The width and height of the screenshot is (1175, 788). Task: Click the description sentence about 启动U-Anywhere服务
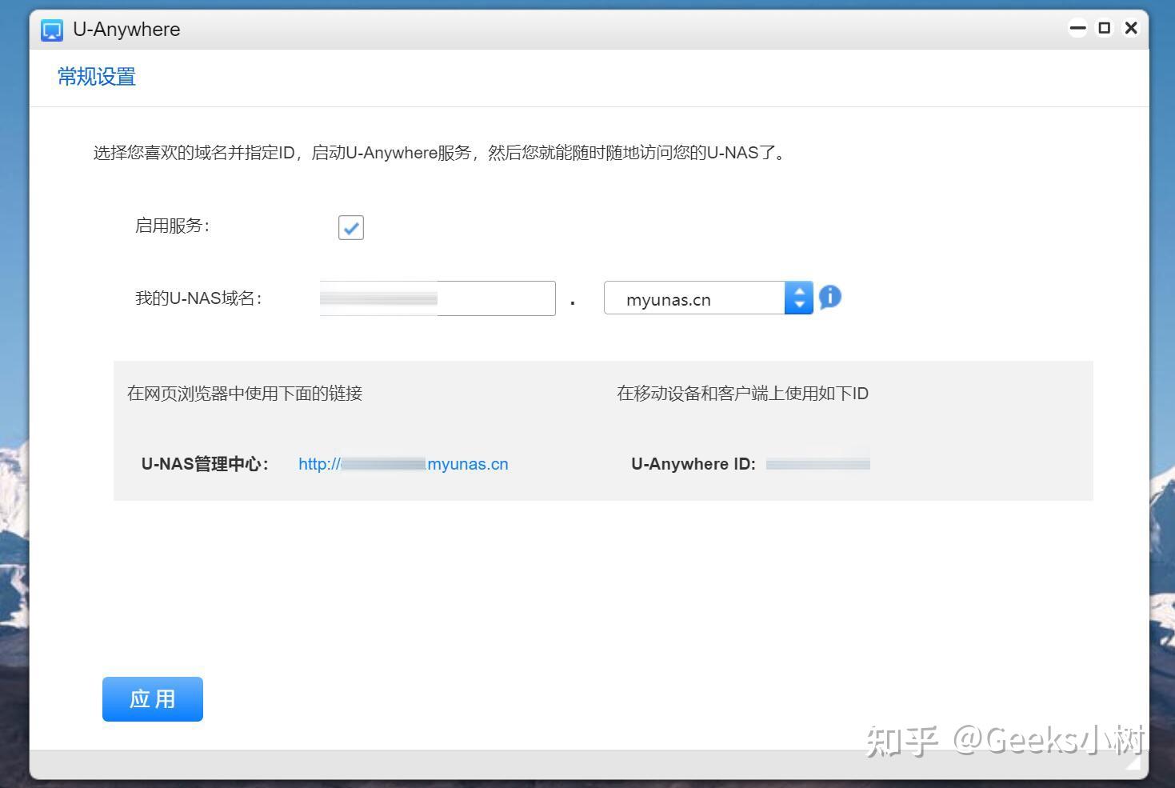tap(439, 153)
